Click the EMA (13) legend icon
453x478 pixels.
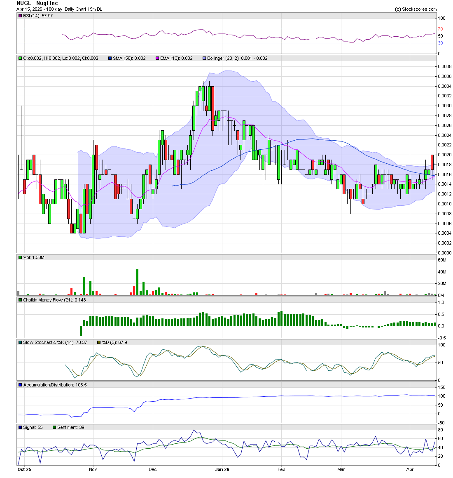156,58
